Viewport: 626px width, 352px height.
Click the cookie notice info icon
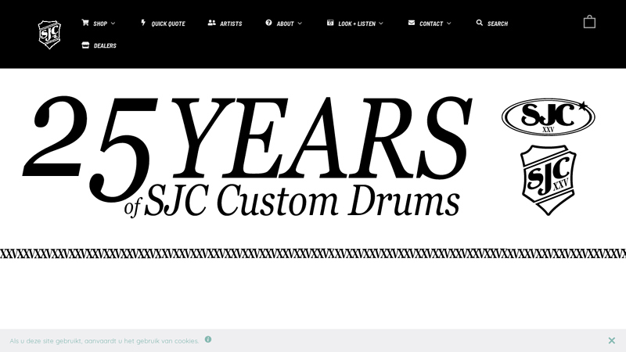tap(208, 339)
